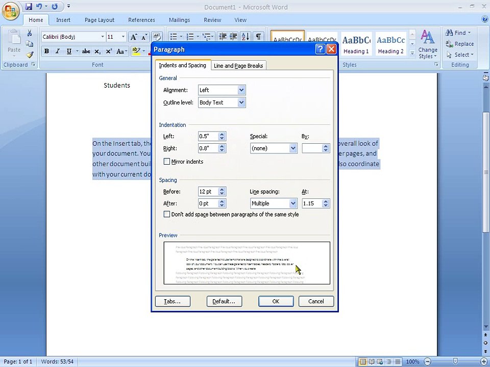Save document via quick access toolbar
Image resolution: width=490 pixels, height=367 pixels.
[x=29, y=6]
